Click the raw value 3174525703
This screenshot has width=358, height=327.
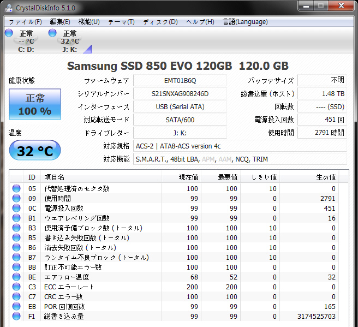(316, 316)
